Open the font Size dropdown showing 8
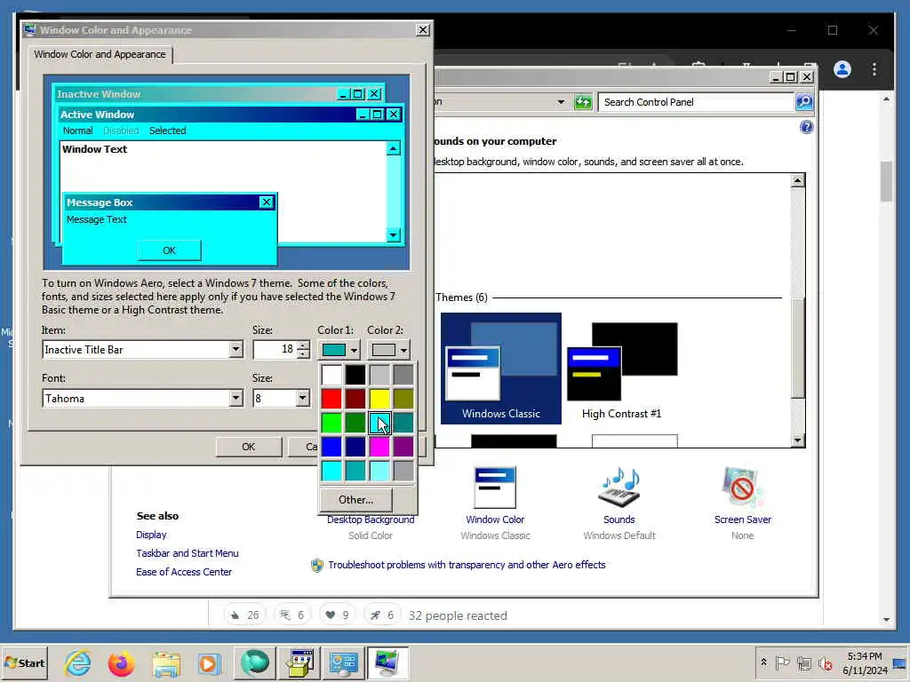This screenshot has width=910, height=682. 302,399
